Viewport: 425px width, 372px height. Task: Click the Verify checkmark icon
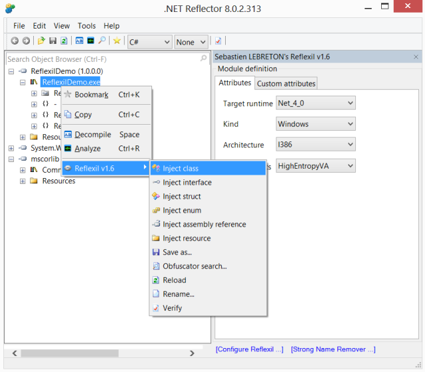(156, 308)
